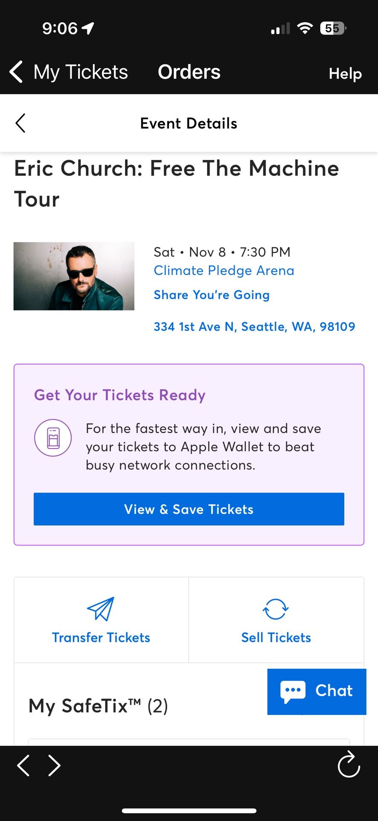Open the Climate Pledge Arena link
This screenshot has width=378, height=821.
coord(224,270)
